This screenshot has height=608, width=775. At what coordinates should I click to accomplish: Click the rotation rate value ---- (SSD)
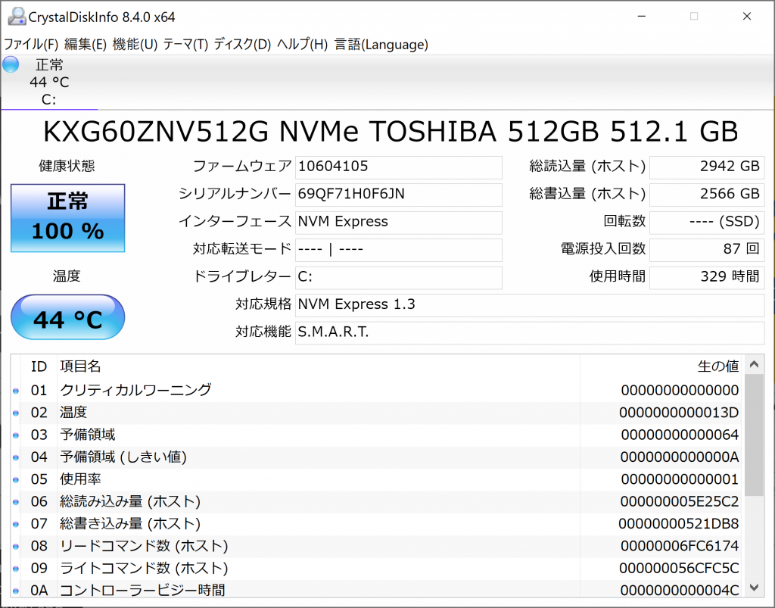tap(707, 223)
